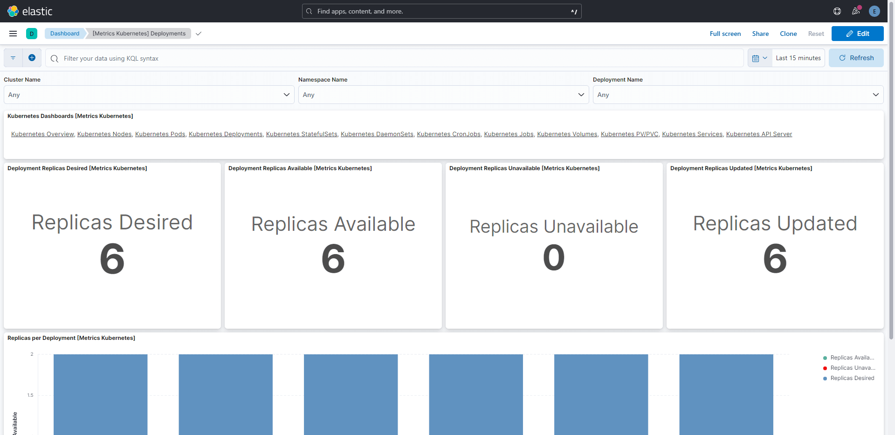The width and height of the screenshot is (895, 435).
Task: Open the Cluster Name dropdown
Action: click(x=149, y=95)
